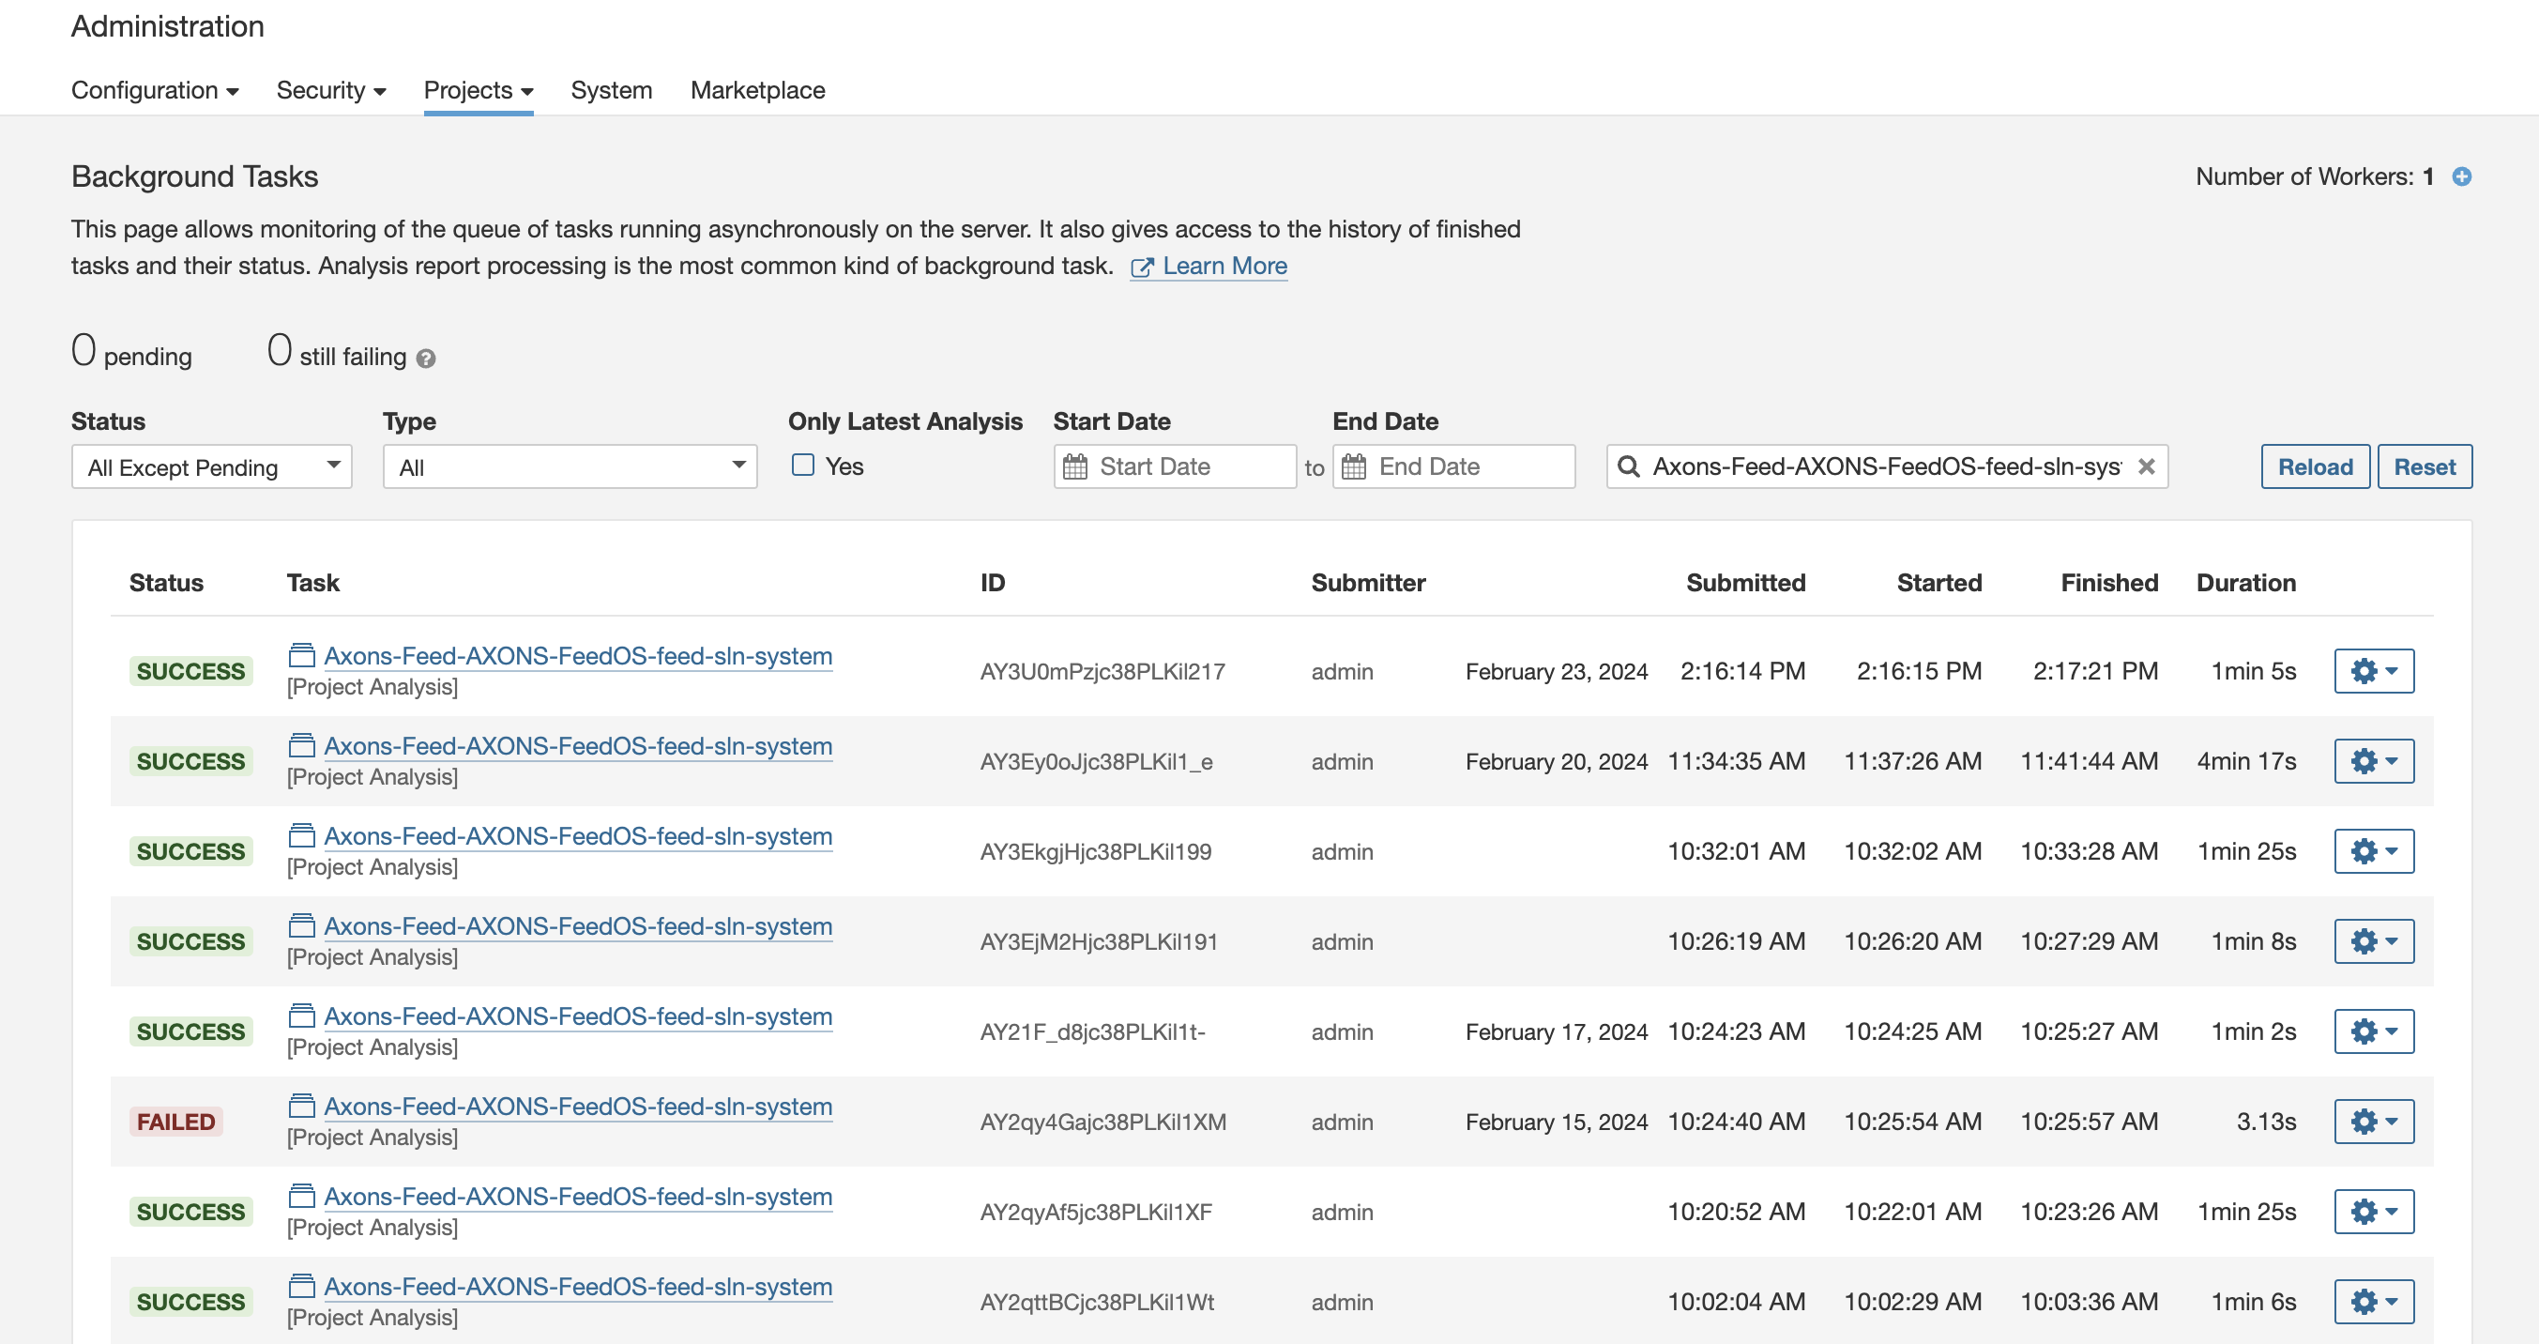Open the Type filter dropdown
The height and width of the screenshot is (1344, 2539).
coord(570,466)
